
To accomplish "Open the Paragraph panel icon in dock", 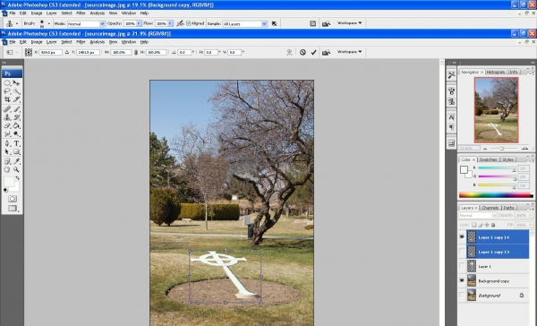I will pyautogui.click(x=451, y=127).
